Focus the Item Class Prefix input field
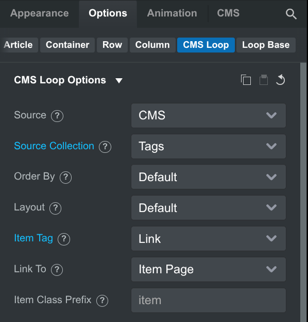This screenshot has width=308, height=322. (209, 300)
